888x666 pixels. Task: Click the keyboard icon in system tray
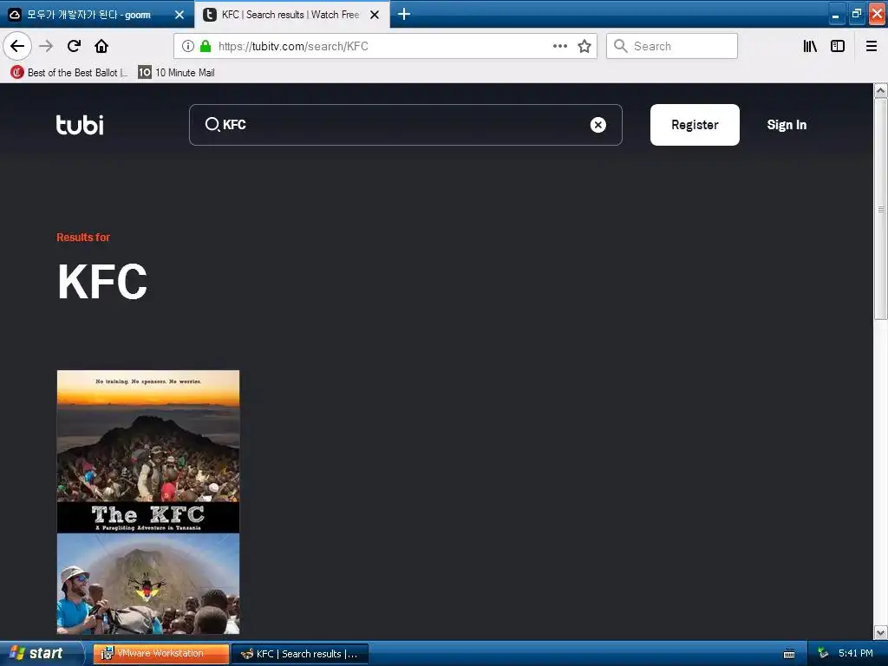[x=789, y=654]
